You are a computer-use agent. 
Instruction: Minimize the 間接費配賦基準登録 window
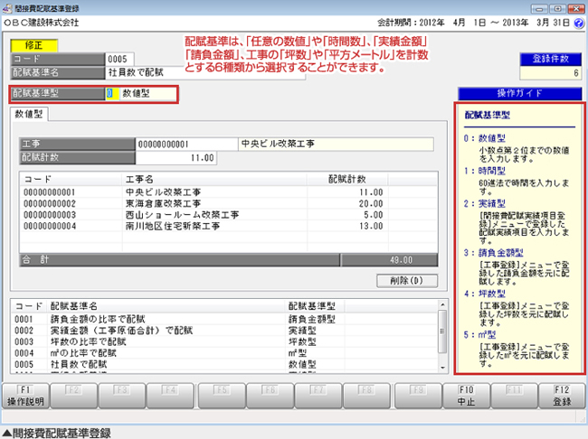point(539,8)
